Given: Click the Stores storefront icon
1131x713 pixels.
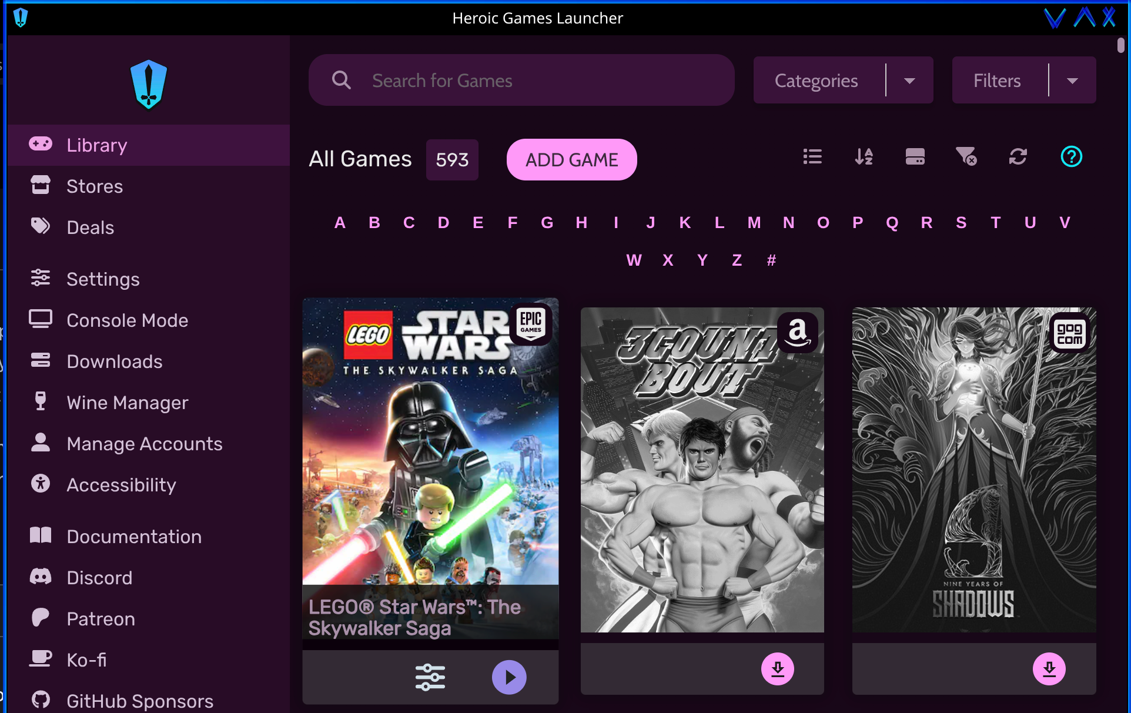Looking at the screenshot, I should 41,185.
